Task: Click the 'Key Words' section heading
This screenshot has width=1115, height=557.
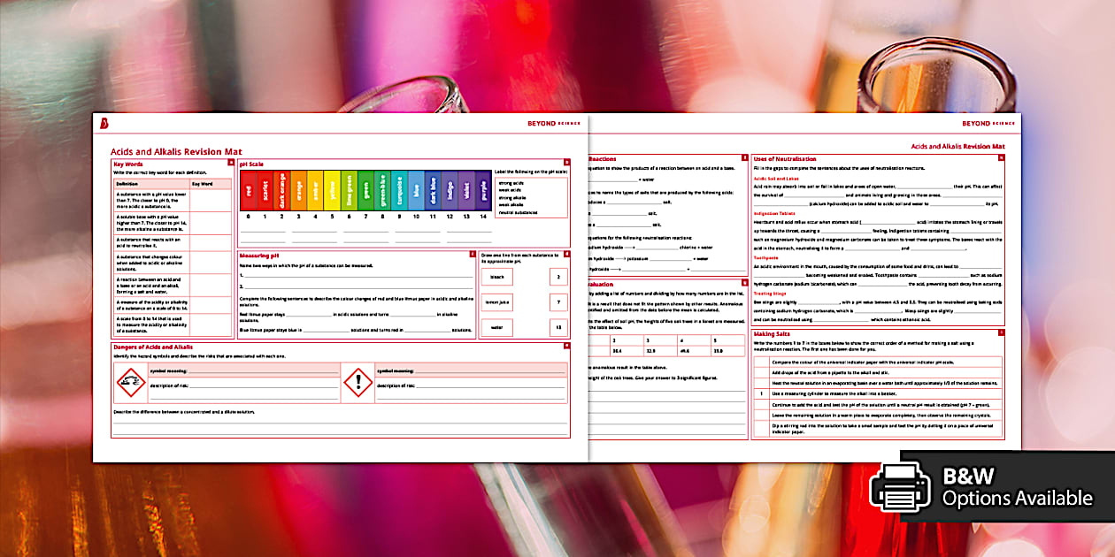Action: [x=127, y=163]
